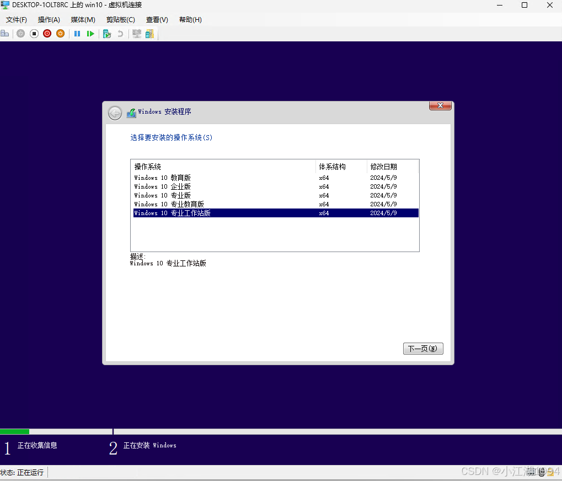The width and height of the screenshot is (562, 481).
Task: Select Windows 10 教育版 row
Action: point(276,178)
